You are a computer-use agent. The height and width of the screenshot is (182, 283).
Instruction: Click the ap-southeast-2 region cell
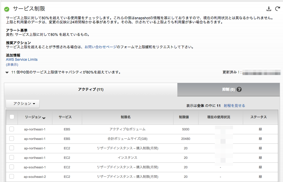35,177
